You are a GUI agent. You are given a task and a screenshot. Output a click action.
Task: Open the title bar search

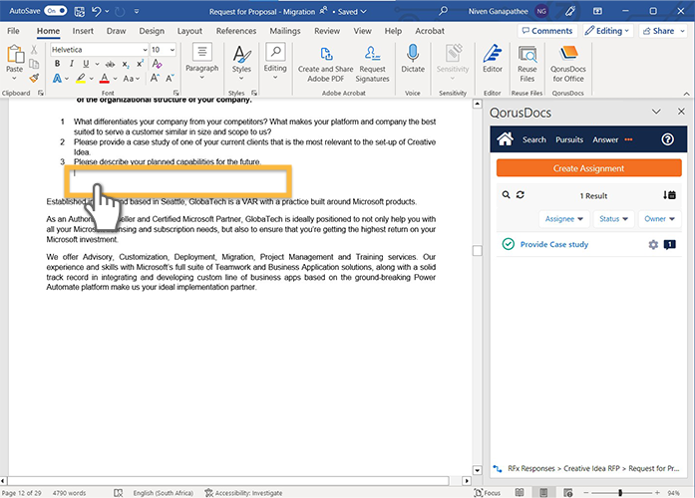click(443, 11)
